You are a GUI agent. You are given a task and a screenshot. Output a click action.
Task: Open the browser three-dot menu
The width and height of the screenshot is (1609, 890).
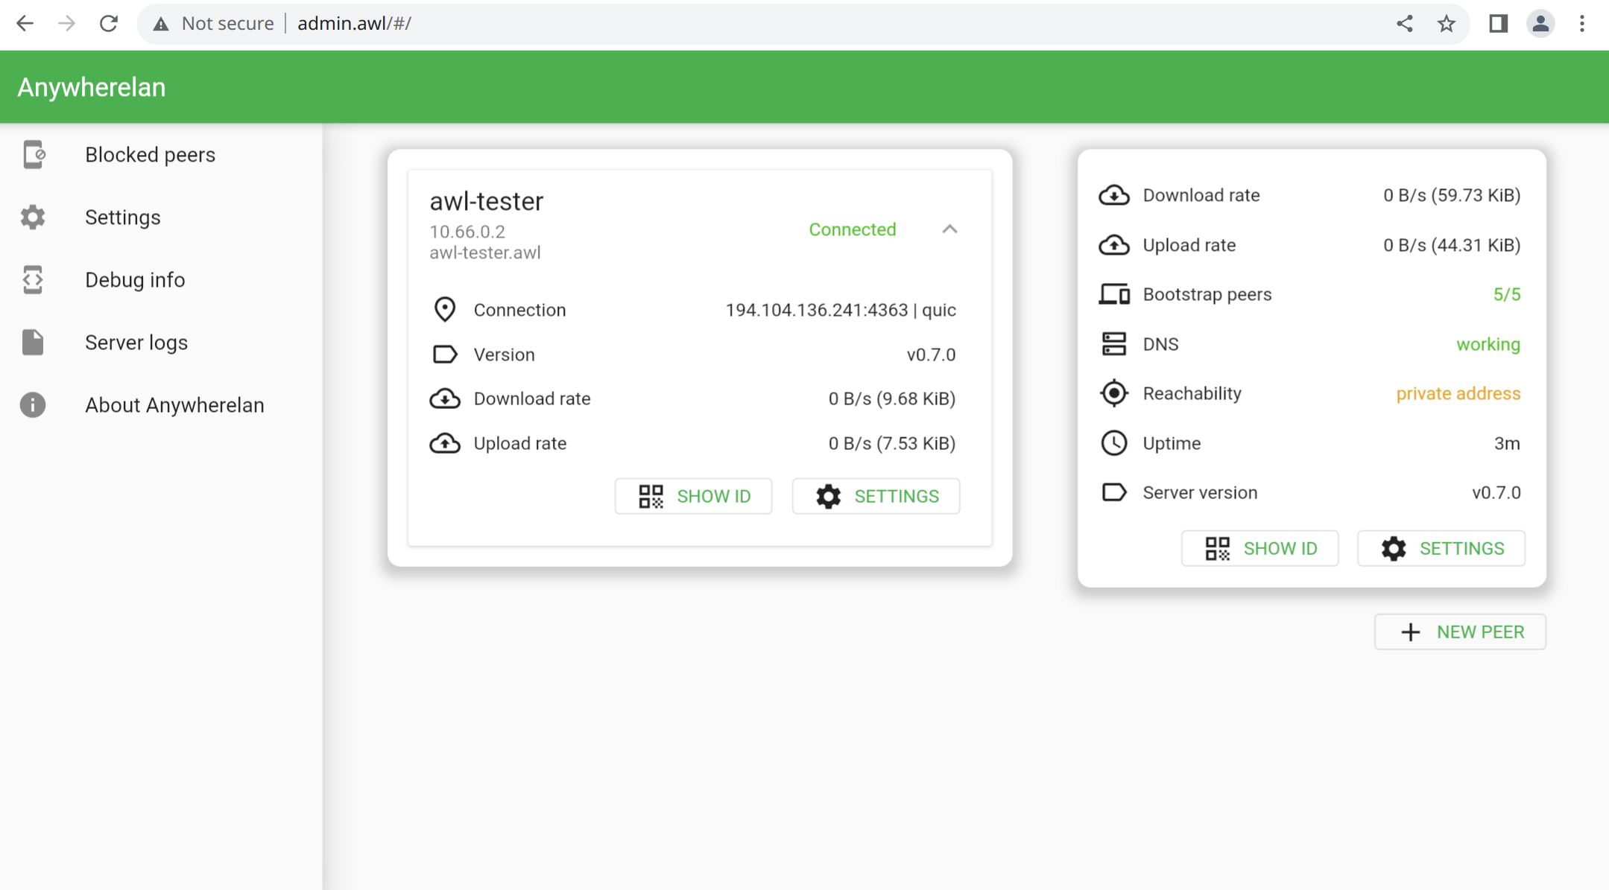(x=1581, y=24)
